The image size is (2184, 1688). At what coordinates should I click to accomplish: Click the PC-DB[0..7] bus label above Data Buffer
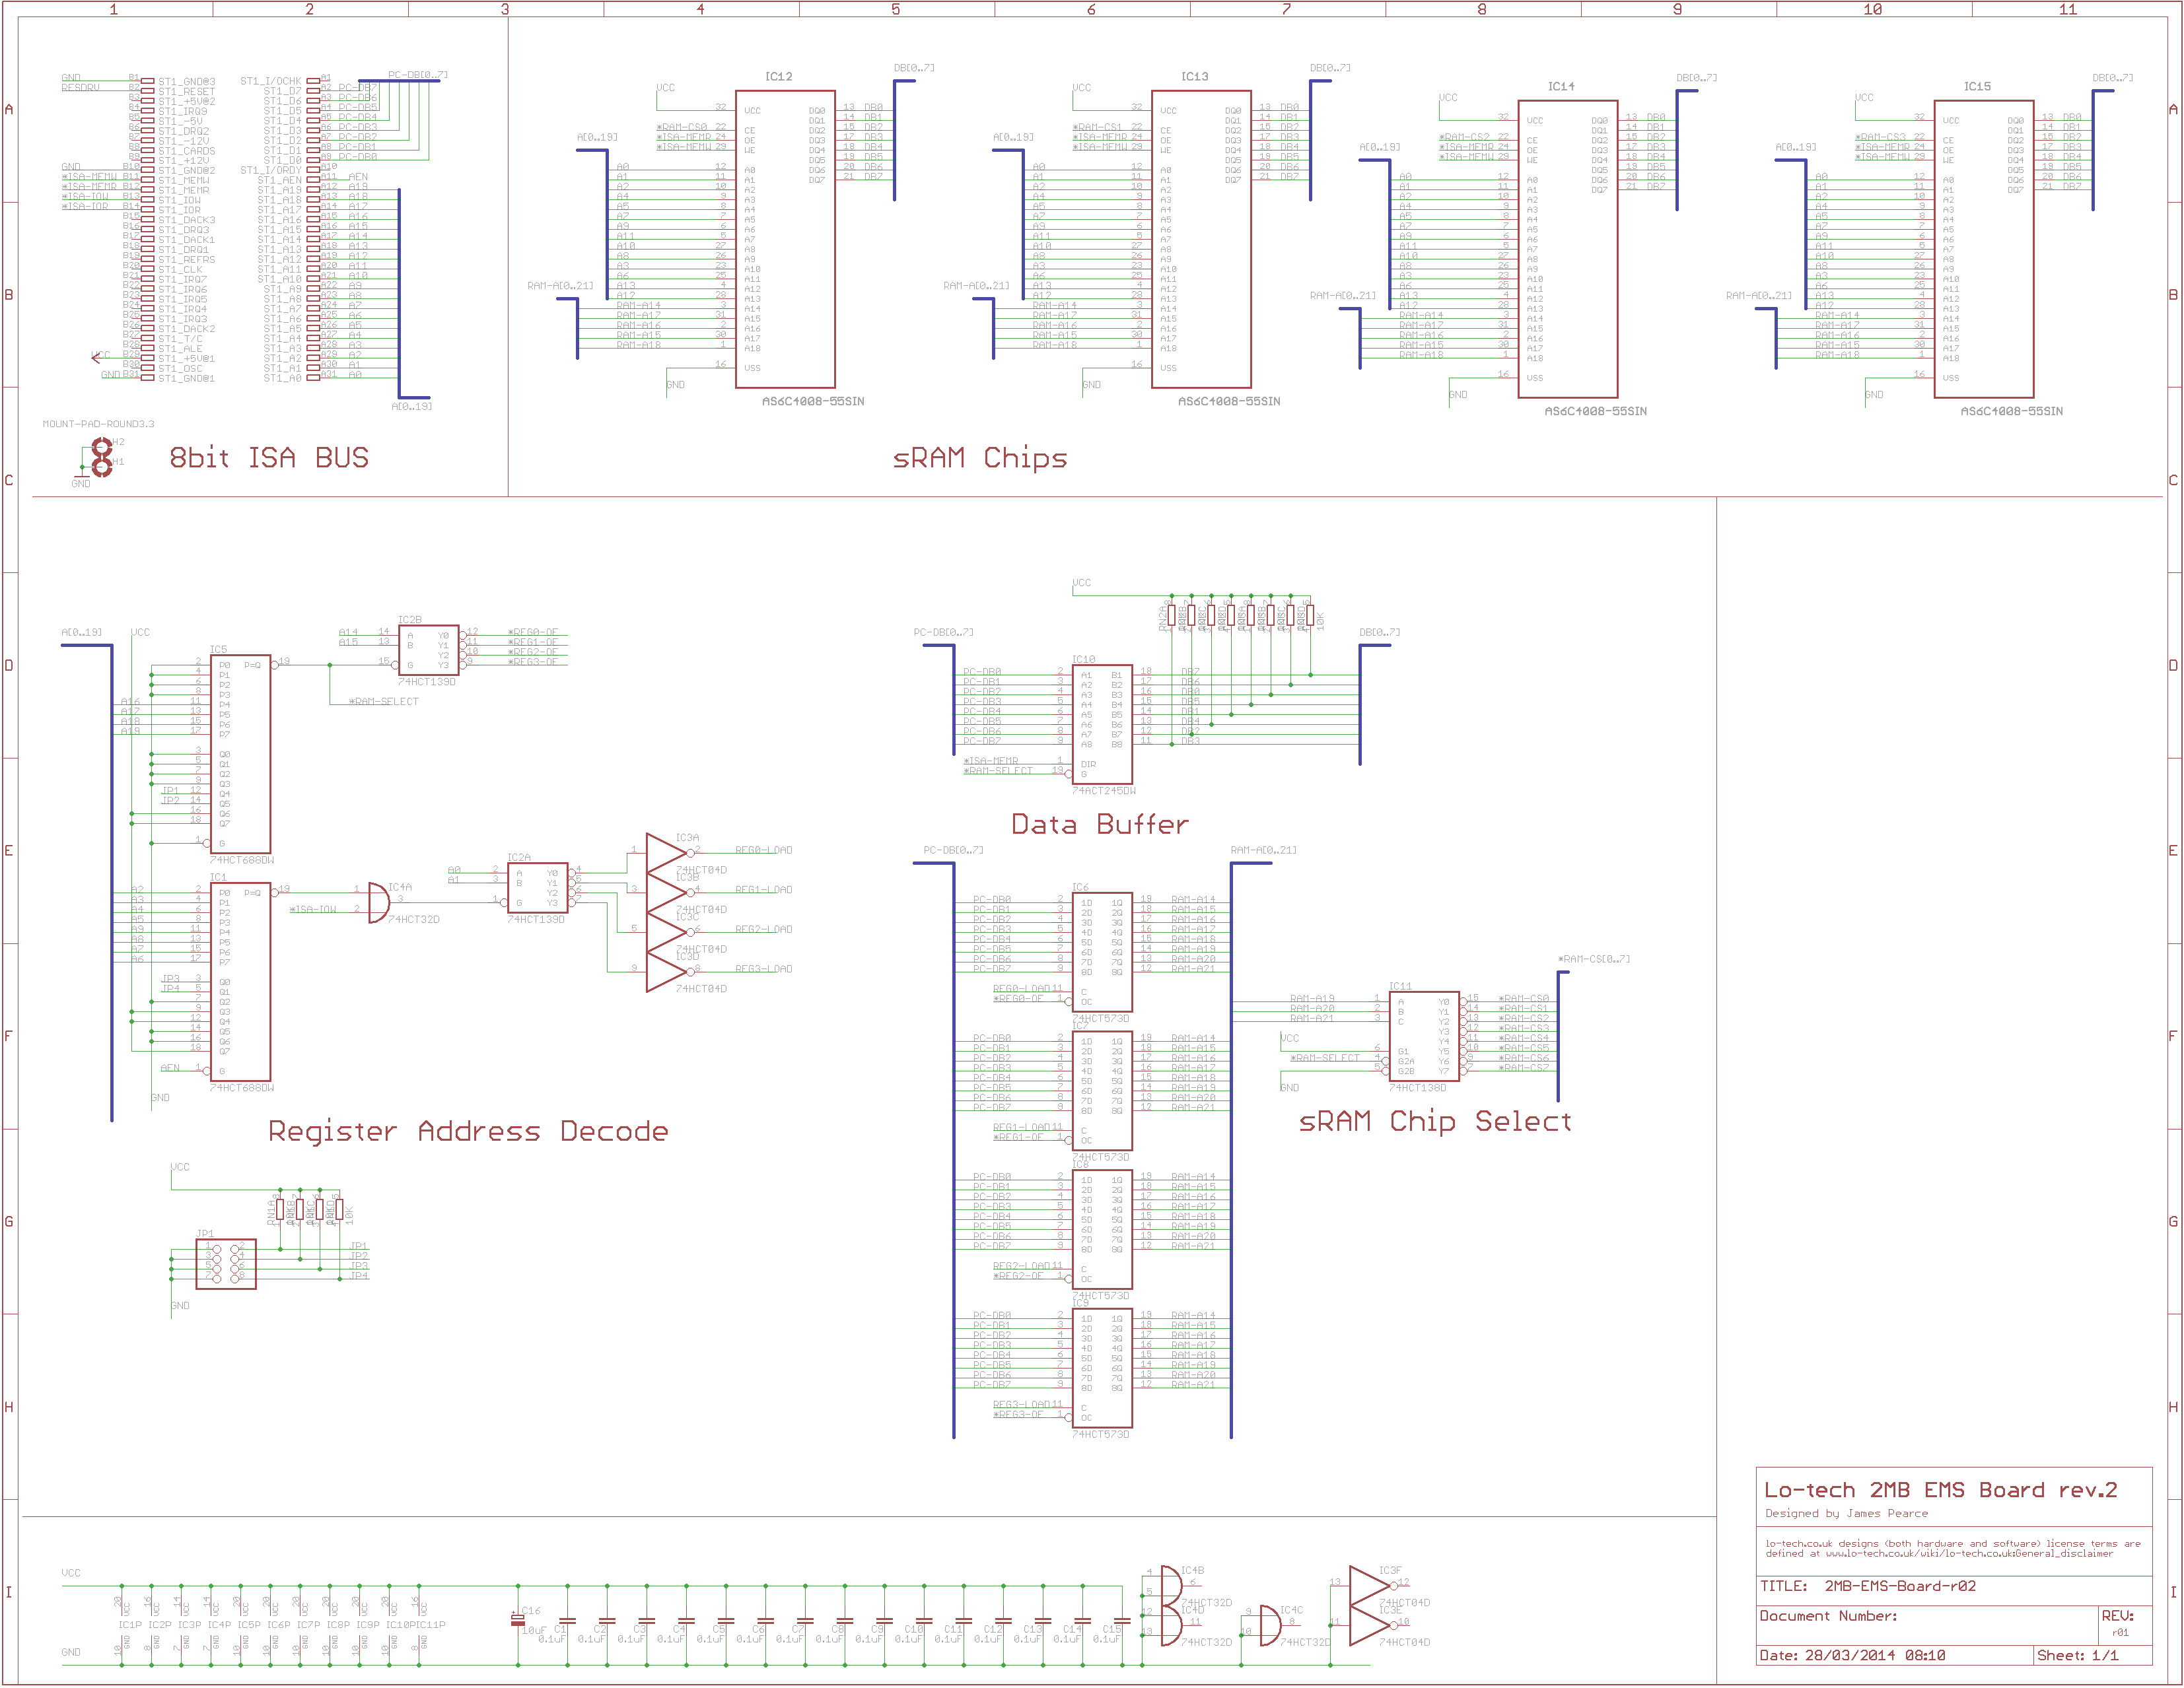943,632
